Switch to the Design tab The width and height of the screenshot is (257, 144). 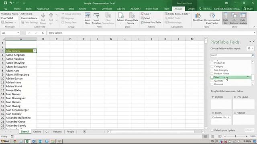pos(191,9)
